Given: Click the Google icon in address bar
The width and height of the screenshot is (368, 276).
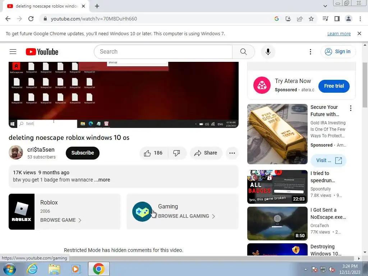Looking at the screenshot, I should coord(276,19).
